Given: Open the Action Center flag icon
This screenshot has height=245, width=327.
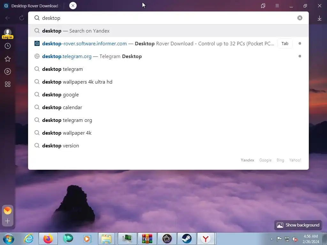Looking at the screenshot, I should (x=279, y=239).
